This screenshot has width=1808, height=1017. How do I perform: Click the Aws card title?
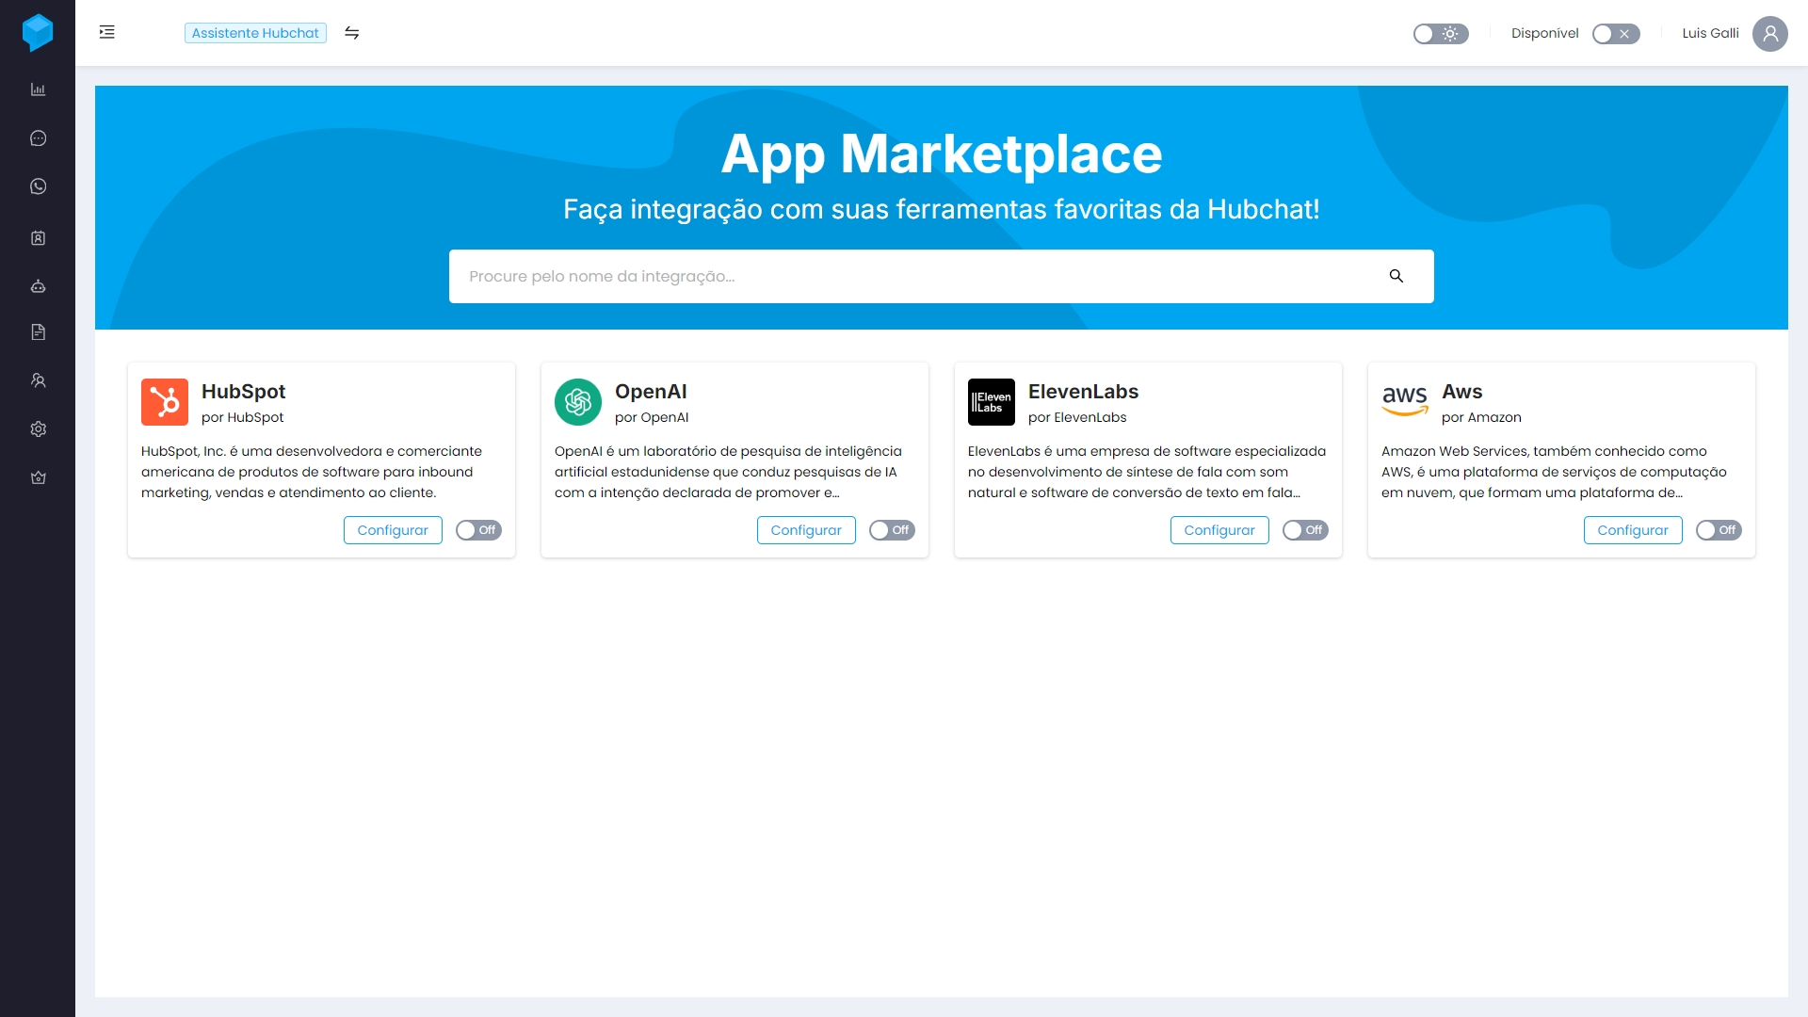click(x=1461, y=391)
